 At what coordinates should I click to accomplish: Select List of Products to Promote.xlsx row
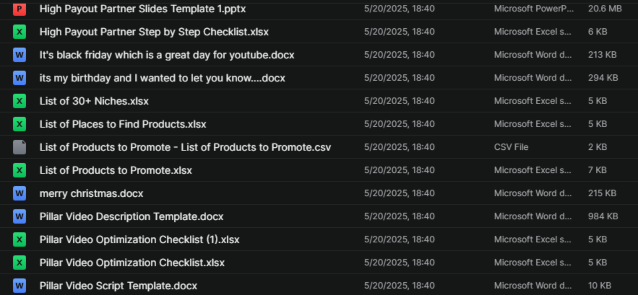coord(116,170)
